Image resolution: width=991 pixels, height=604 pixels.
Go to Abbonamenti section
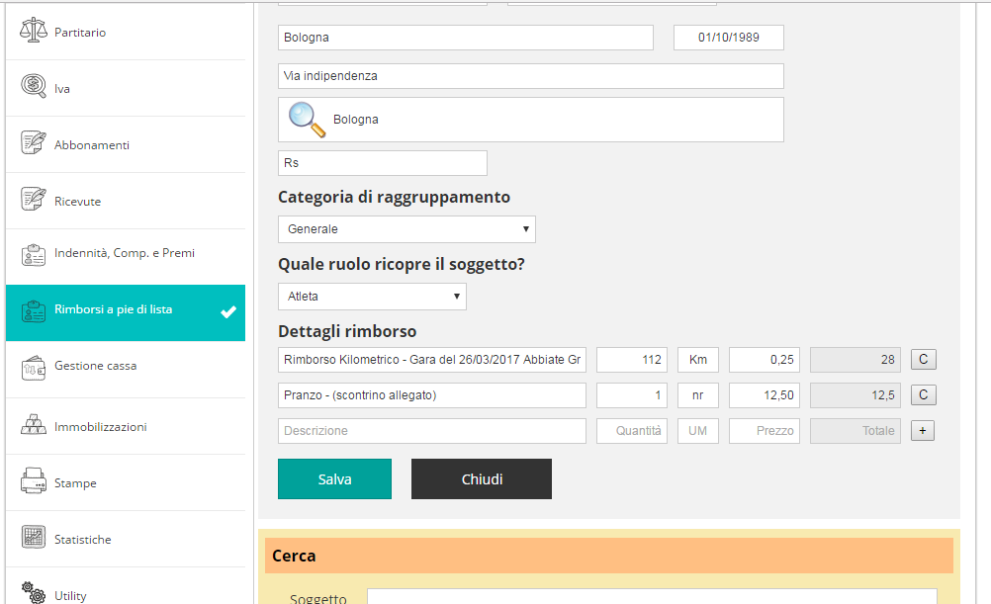pyautogui.click(x=126, y=144)
